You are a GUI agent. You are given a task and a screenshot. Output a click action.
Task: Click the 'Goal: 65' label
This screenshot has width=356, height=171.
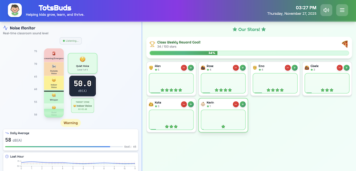130,147
